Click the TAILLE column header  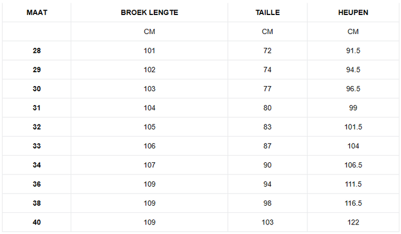tap(267, 12)
